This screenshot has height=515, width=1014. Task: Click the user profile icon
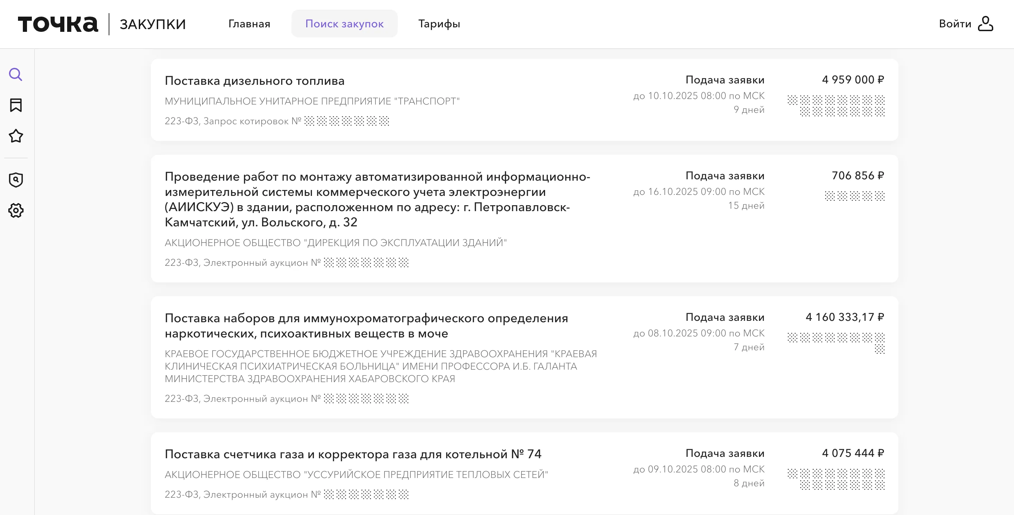click(985, 24)
